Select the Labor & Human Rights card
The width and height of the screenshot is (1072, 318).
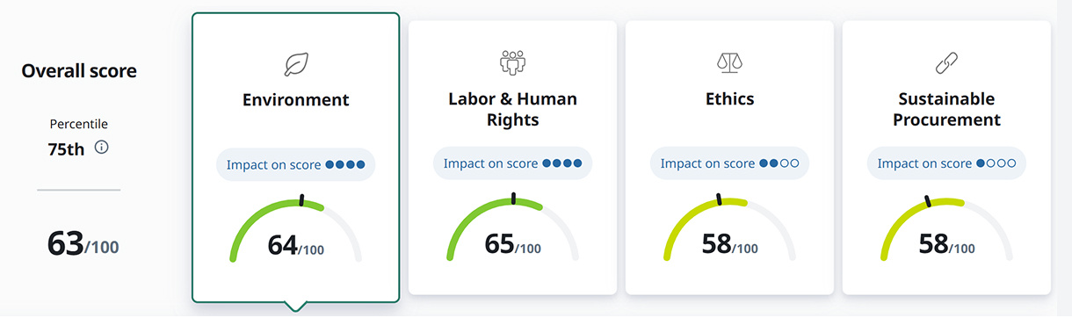[512, 157]
